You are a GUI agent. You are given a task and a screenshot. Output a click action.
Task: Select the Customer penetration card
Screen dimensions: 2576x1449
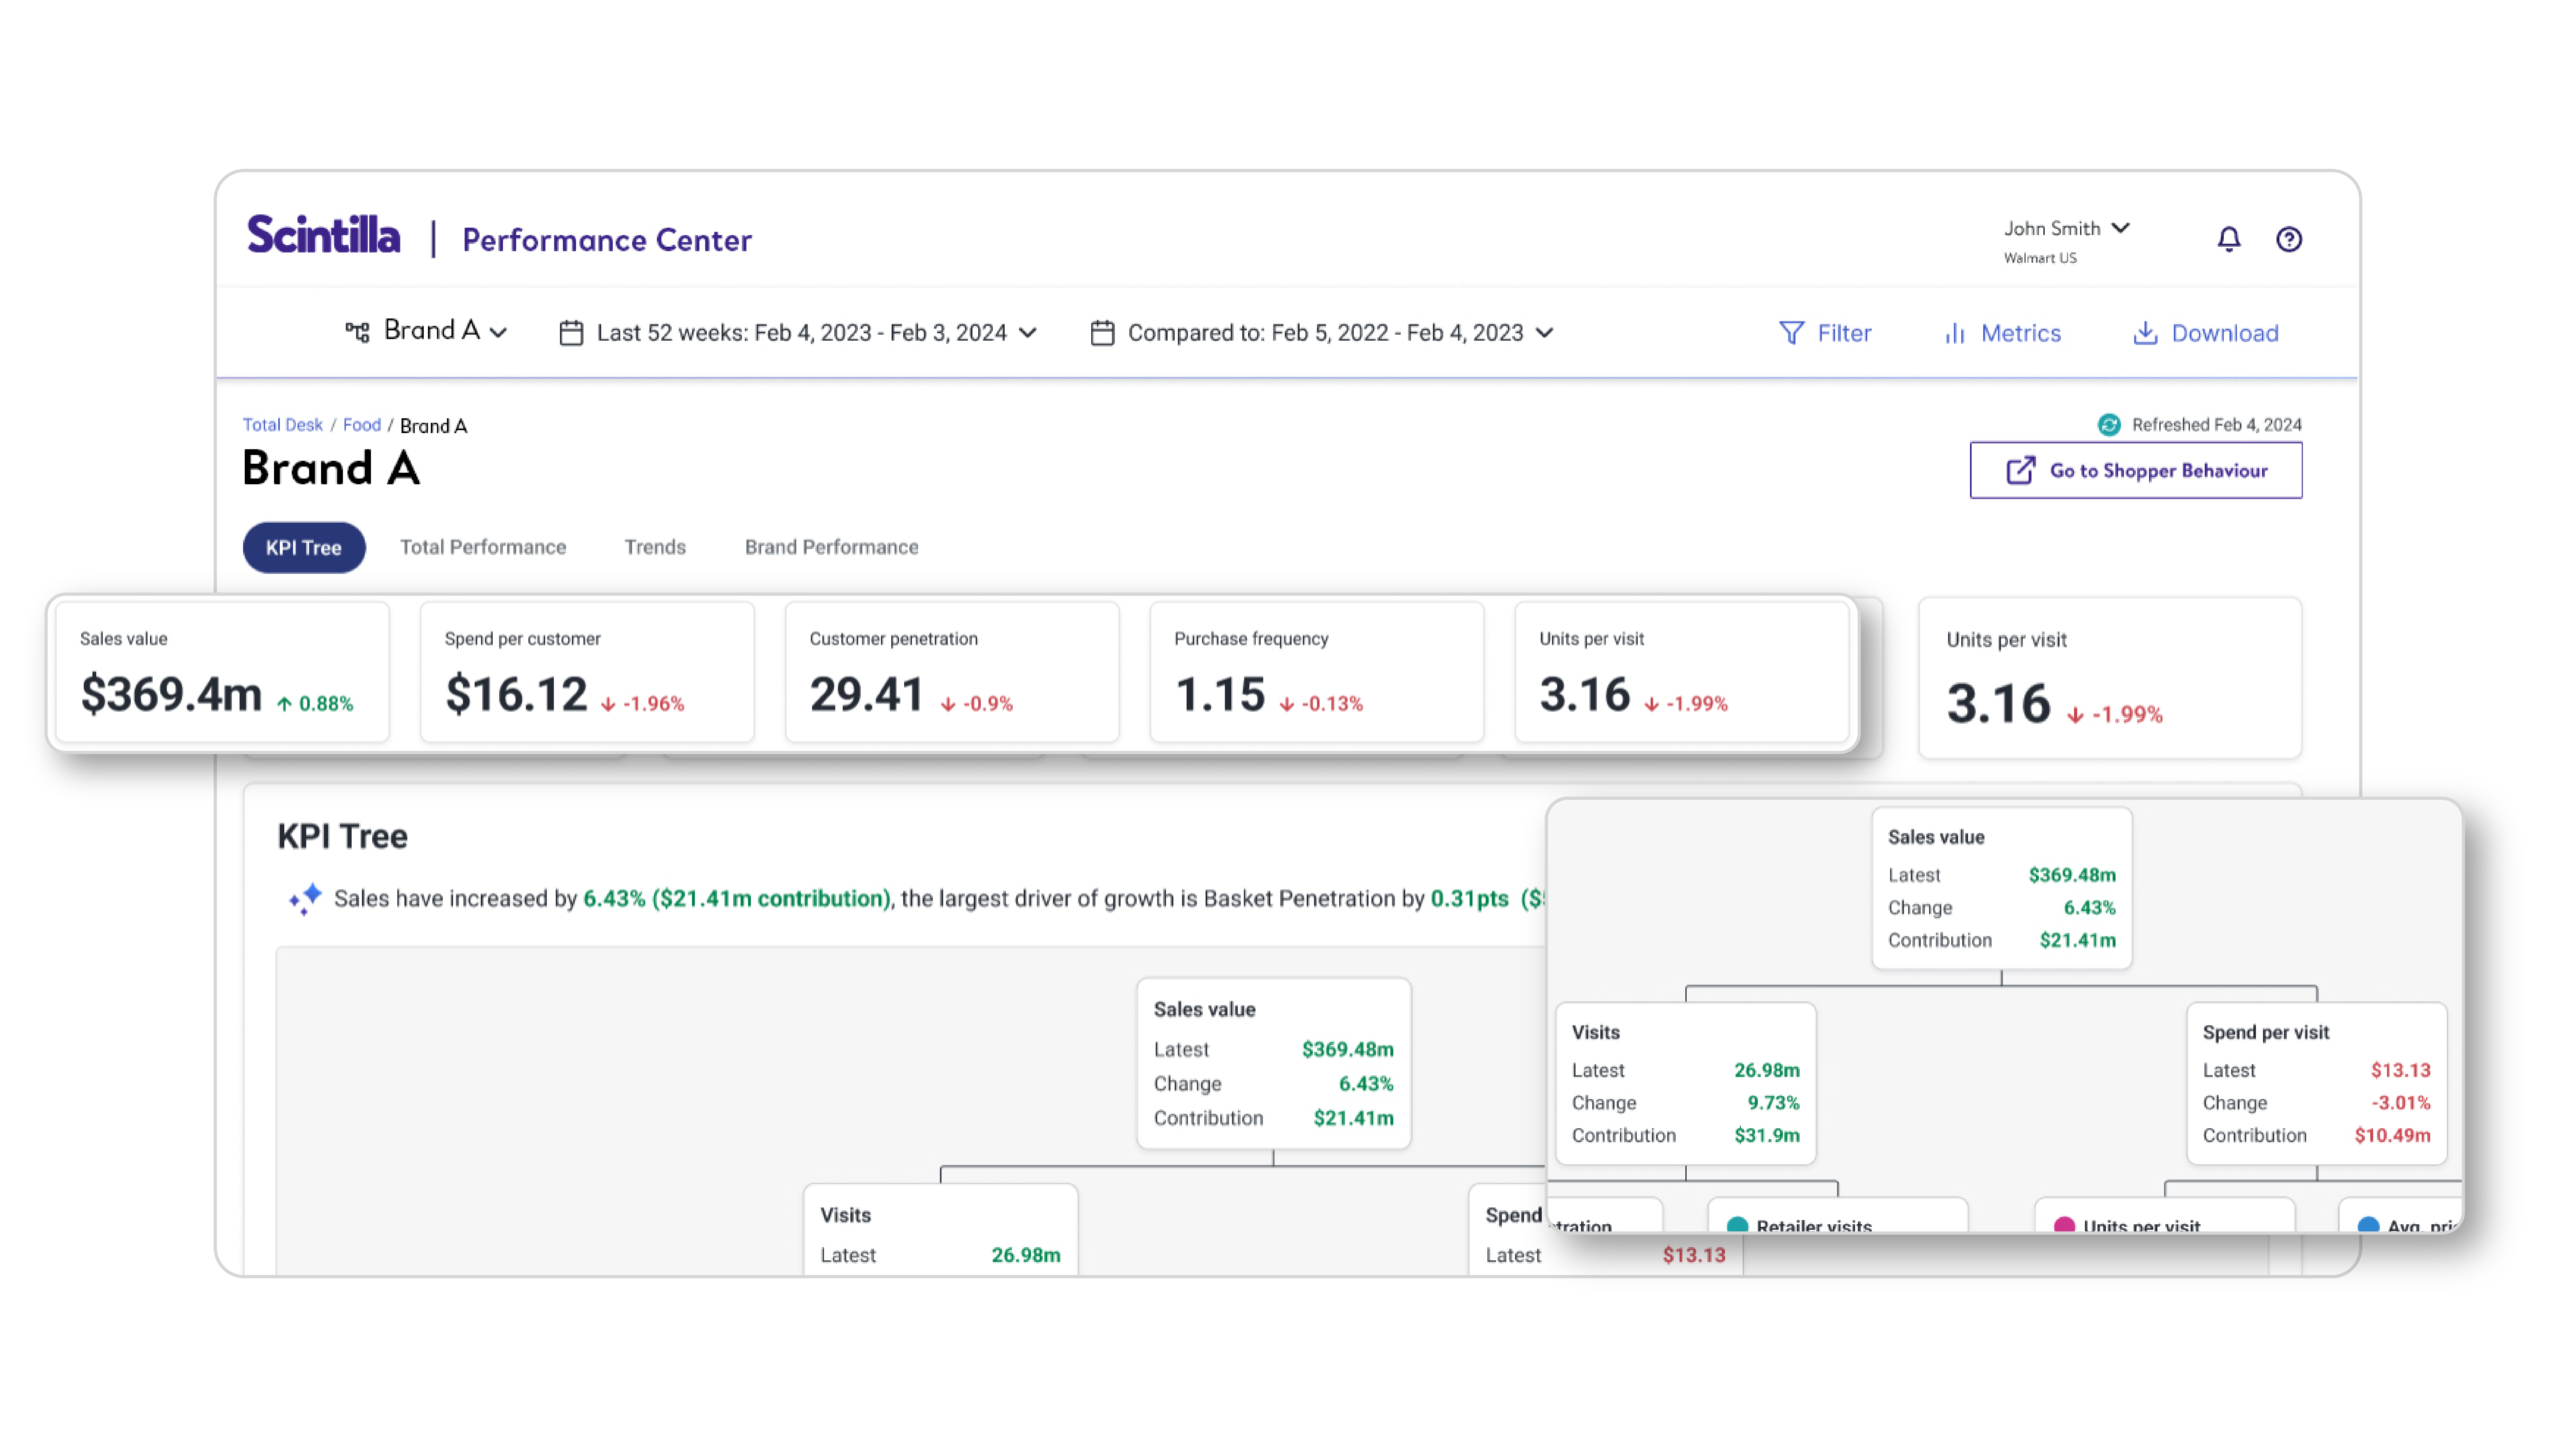(952, 672)
